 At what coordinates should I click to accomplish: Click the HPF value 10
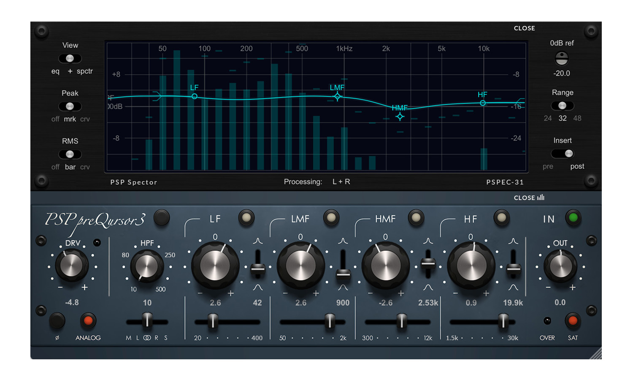(x=147, y=303)
